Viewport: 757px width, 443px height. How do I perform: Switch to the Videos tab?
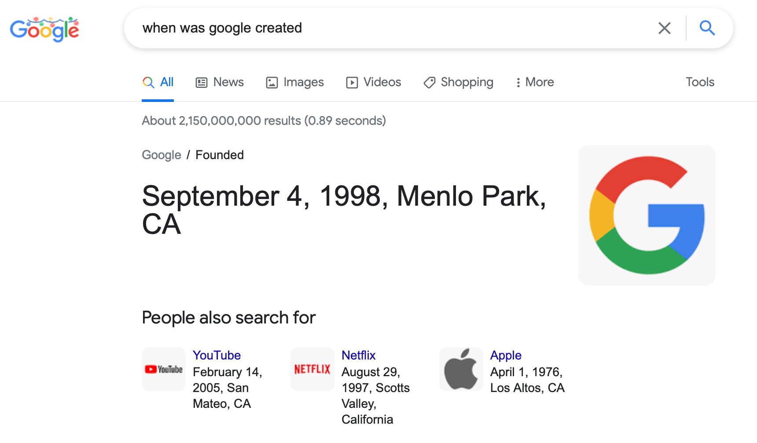(x=374, y=82)
